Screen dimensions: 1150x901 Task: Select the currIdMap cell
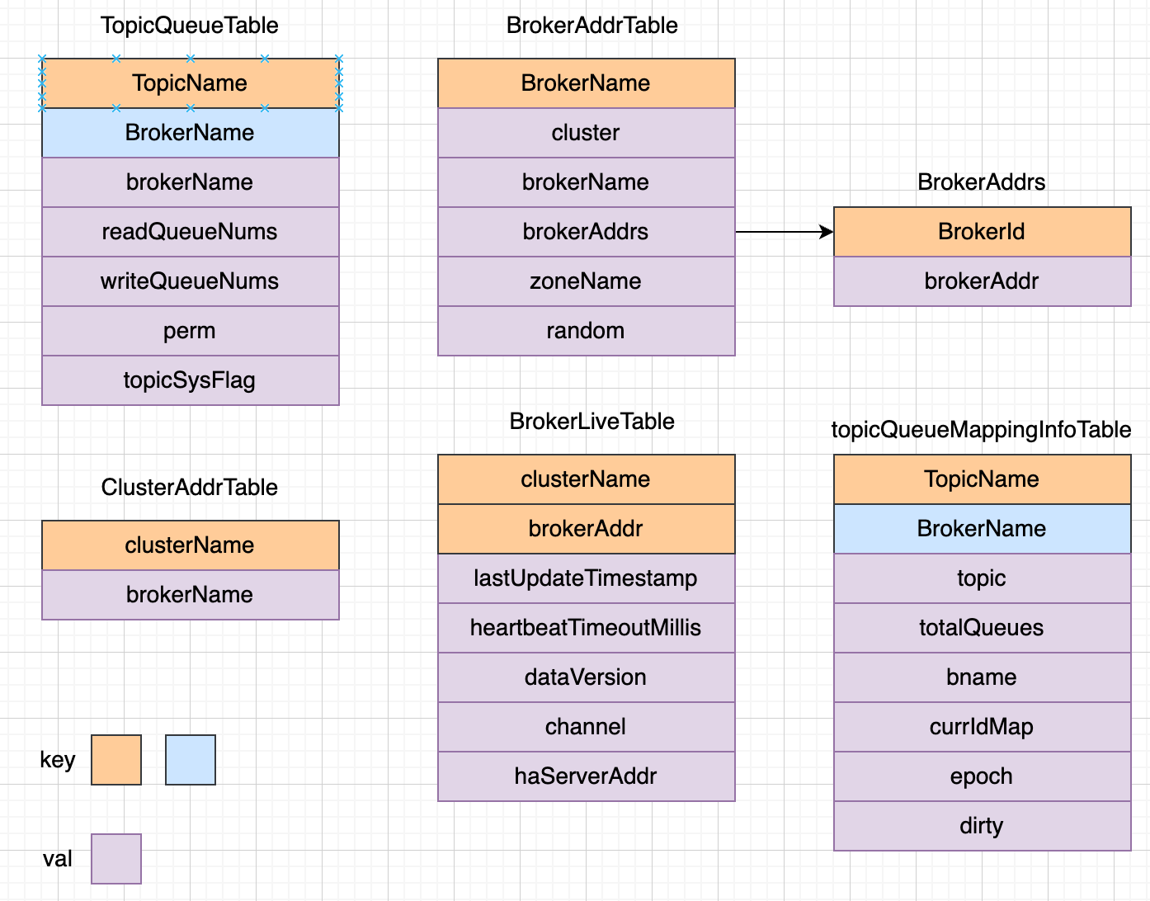coord(982,727)
